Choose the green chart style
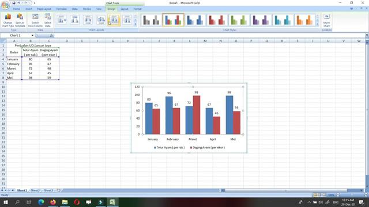Image resolution: width=369 pixels, height=207 pixels. 239,20
